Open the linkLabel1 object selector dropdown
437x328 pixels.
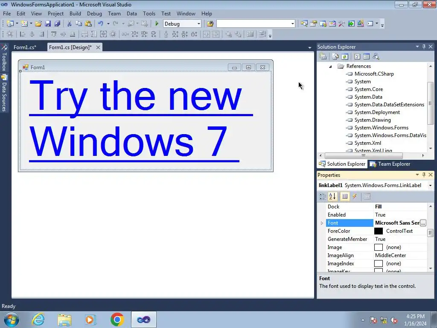[x=430, y=185]
